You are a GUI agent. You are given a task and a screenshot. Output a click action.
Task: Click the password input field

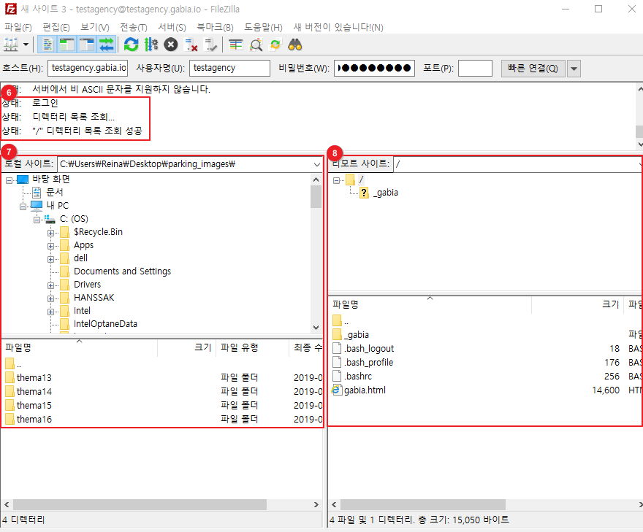click(374, 68)
